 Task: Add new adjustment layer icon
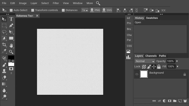pyautogui.click(x=164, y=101)
